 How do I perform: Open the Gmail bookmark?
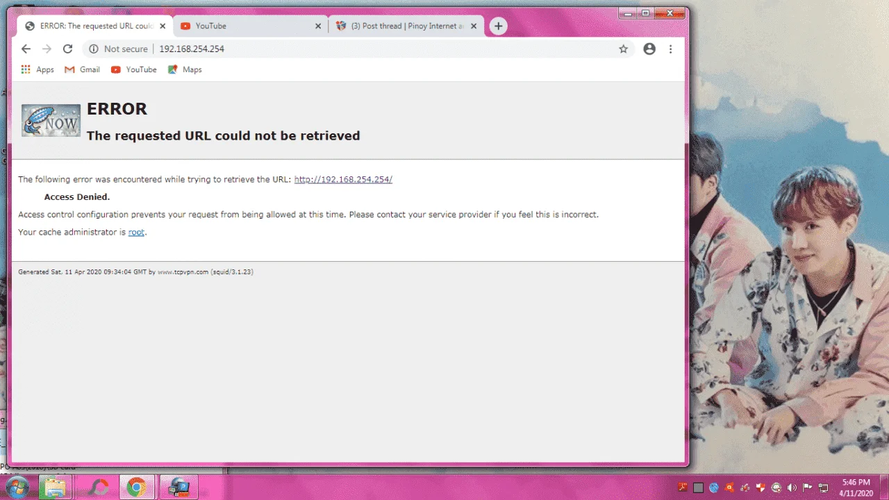pos(83,69)
